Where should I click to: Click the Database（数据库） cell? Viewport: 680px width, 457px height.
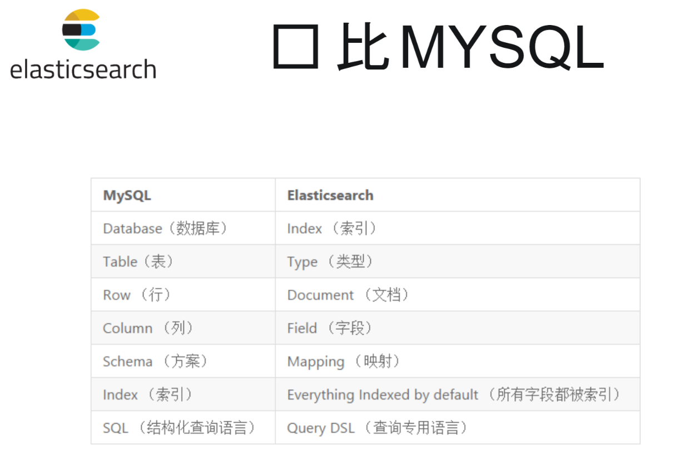tap(183, 228)
